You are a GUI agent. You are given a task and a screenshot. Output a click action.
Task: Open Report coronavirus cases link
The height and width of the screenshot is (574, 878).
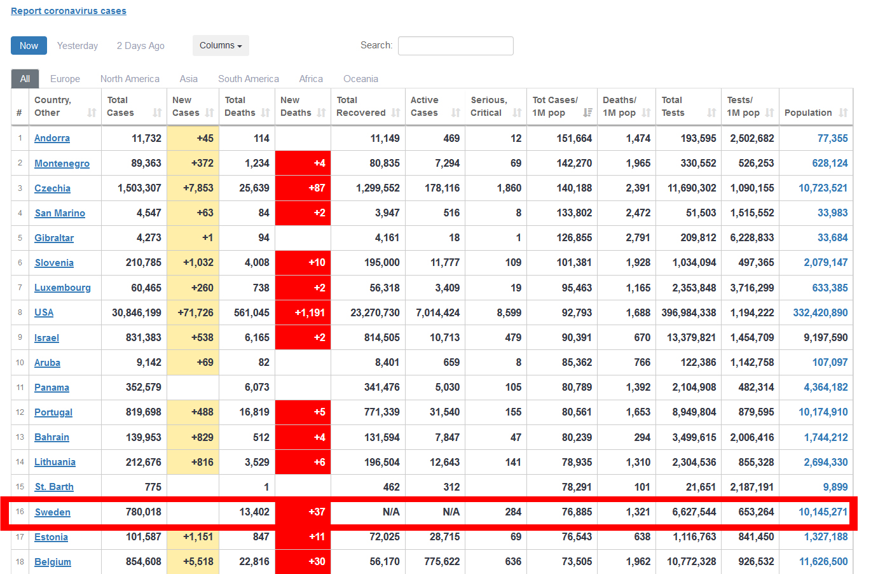pos(69,11)
